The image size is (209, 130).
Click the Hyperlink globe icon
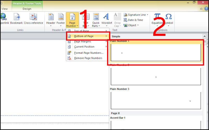(3, 17)
